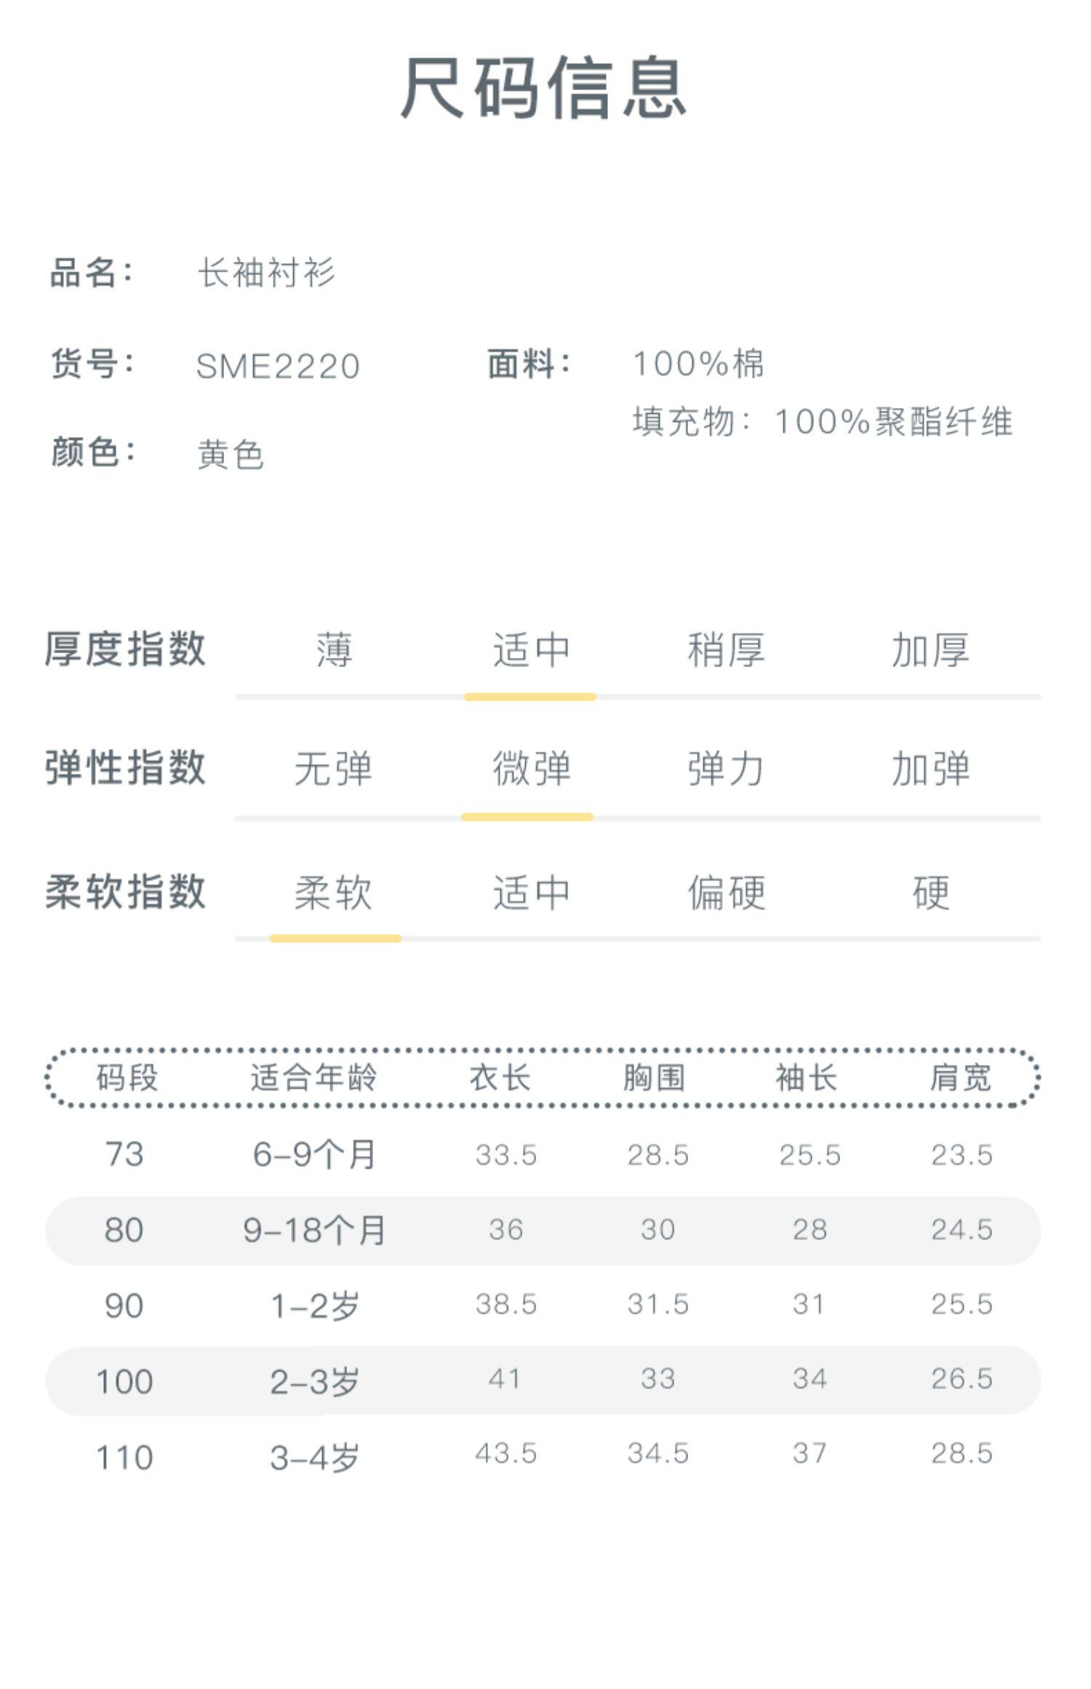
Task: Select 稍厚 in the thickness index row
Action: [x=726, y=650]
